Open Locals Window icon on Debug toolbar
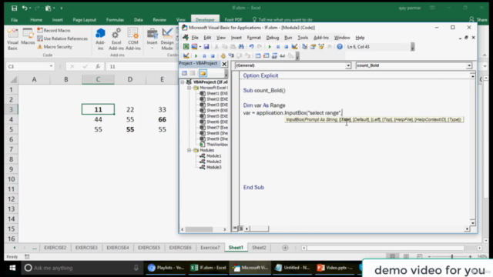 pos(258,56)
